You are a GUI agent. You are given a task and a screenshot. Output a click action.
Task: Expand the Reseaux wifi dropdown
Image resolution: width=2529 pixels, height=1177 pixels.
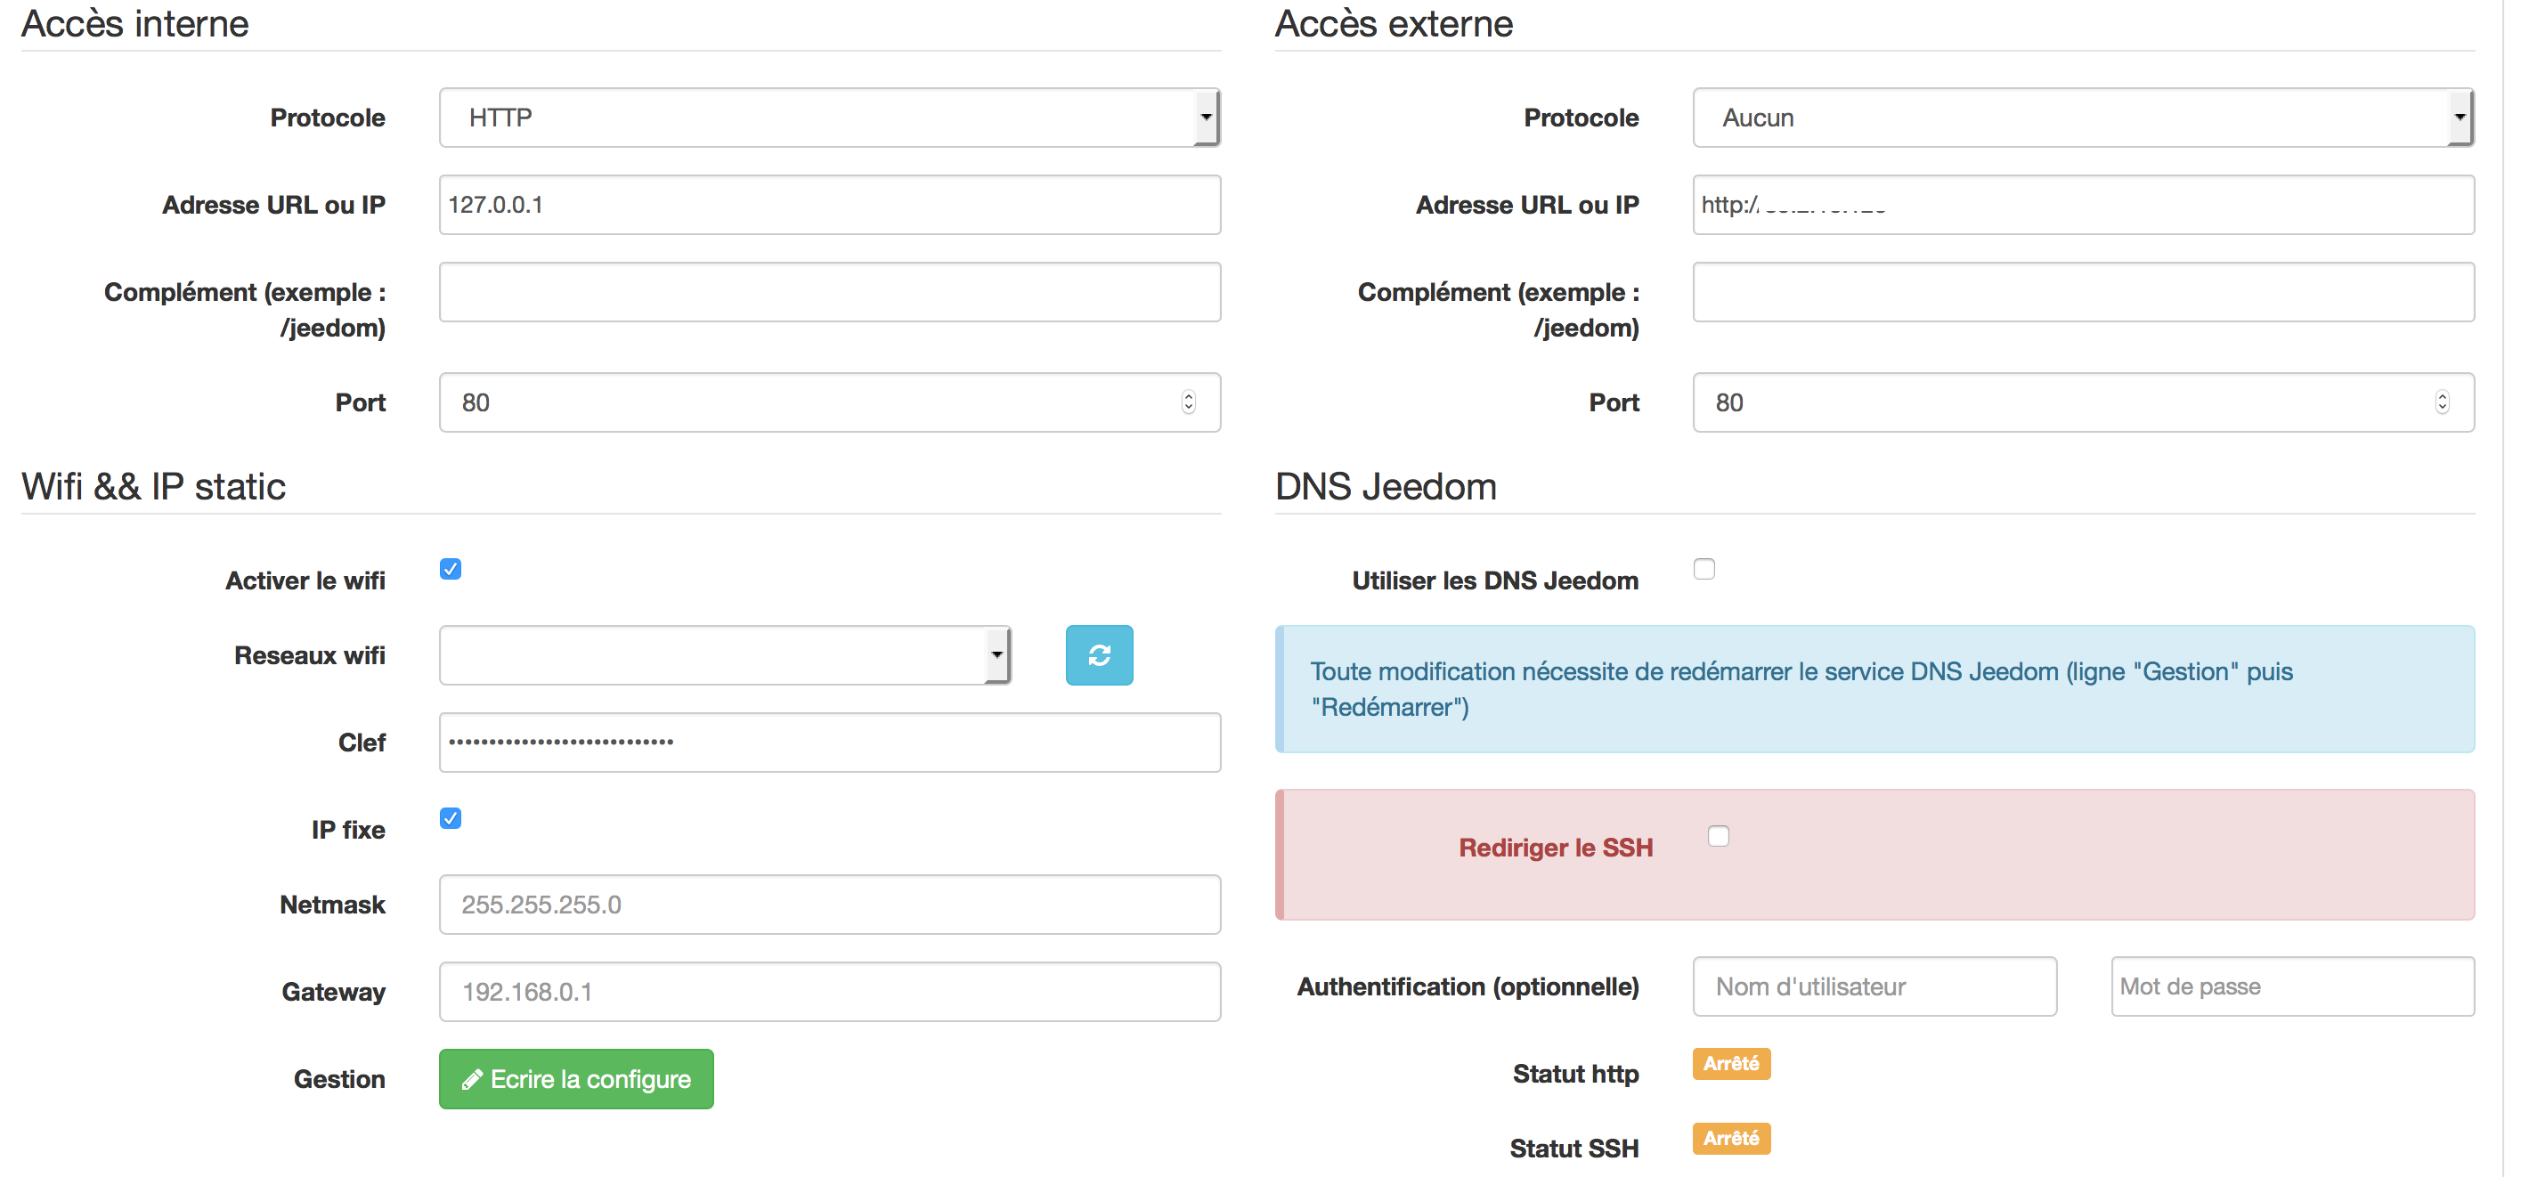click(725, 654)
